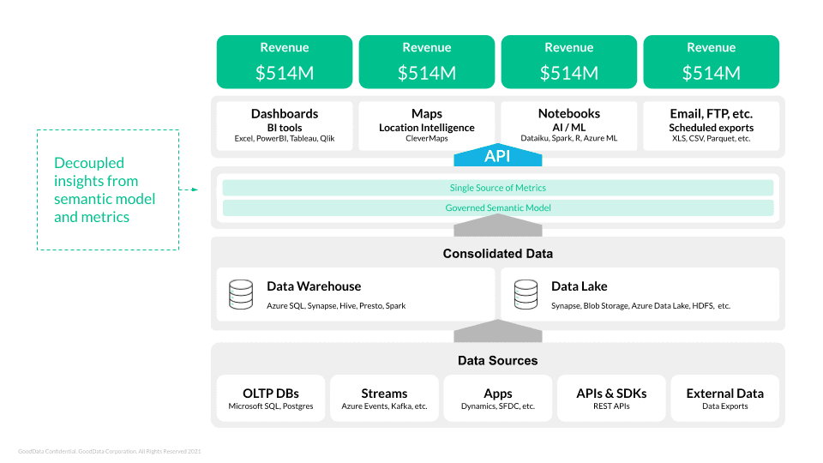
Task: Click the 'CleverMaps' text
Action: click(x=427, y=139)
